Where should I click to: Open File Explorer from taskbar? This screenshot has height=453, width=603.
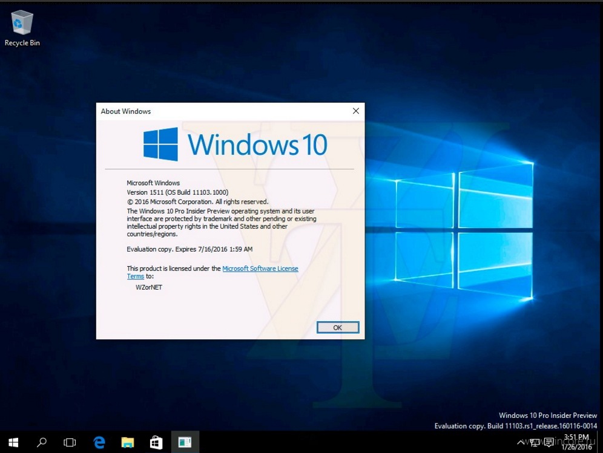pos(128,442)
